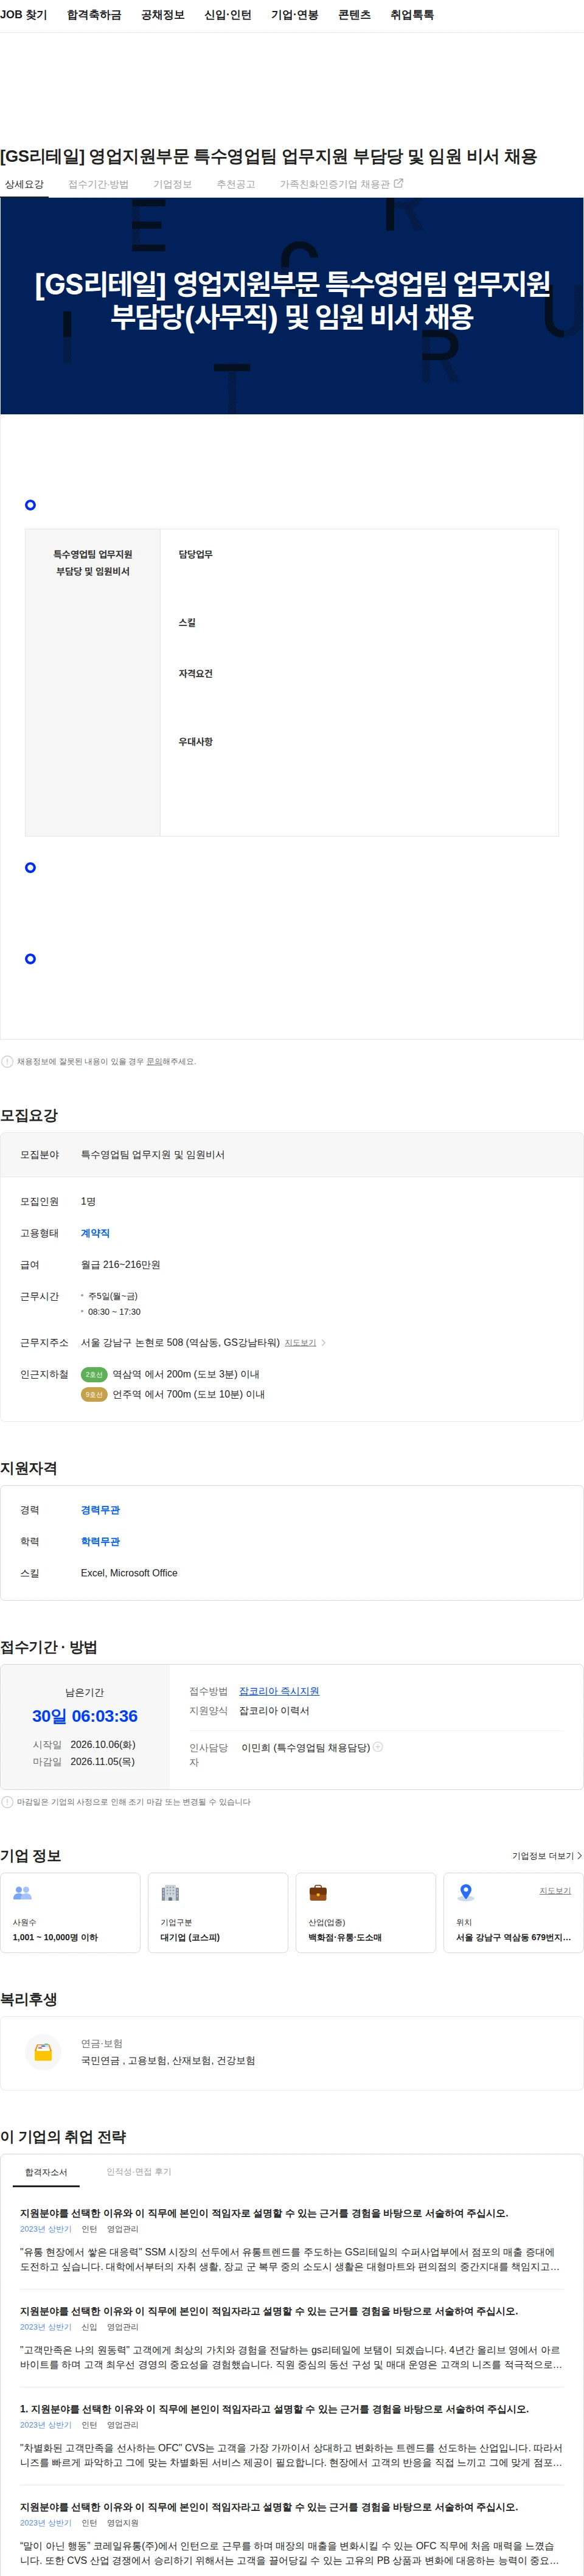Open 지도보기 next to 근무지주소
Viewport: 584px width, 2576px height.
tap(300, 1343)
